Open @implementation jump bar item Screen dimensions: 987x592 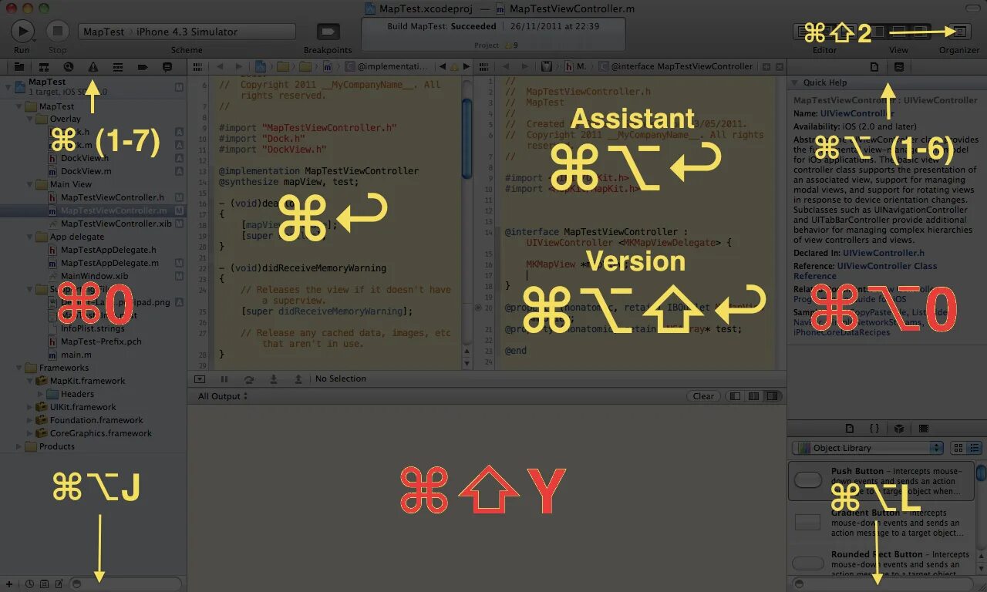coord(386,67)
